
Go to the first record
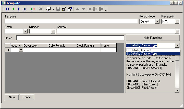8,9
